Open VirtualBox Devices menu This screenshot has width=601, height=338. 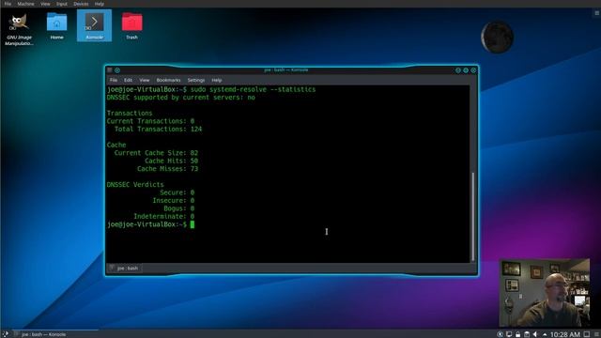coord(81,4)
